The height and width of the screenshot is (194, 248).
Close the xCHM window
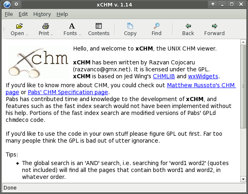[x=241, y=4]
